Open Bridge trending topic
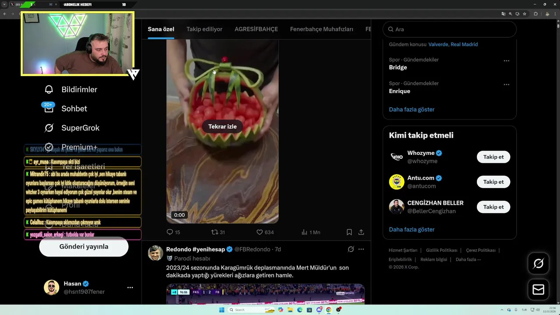560x315 pixels. (x=398, y=67)
